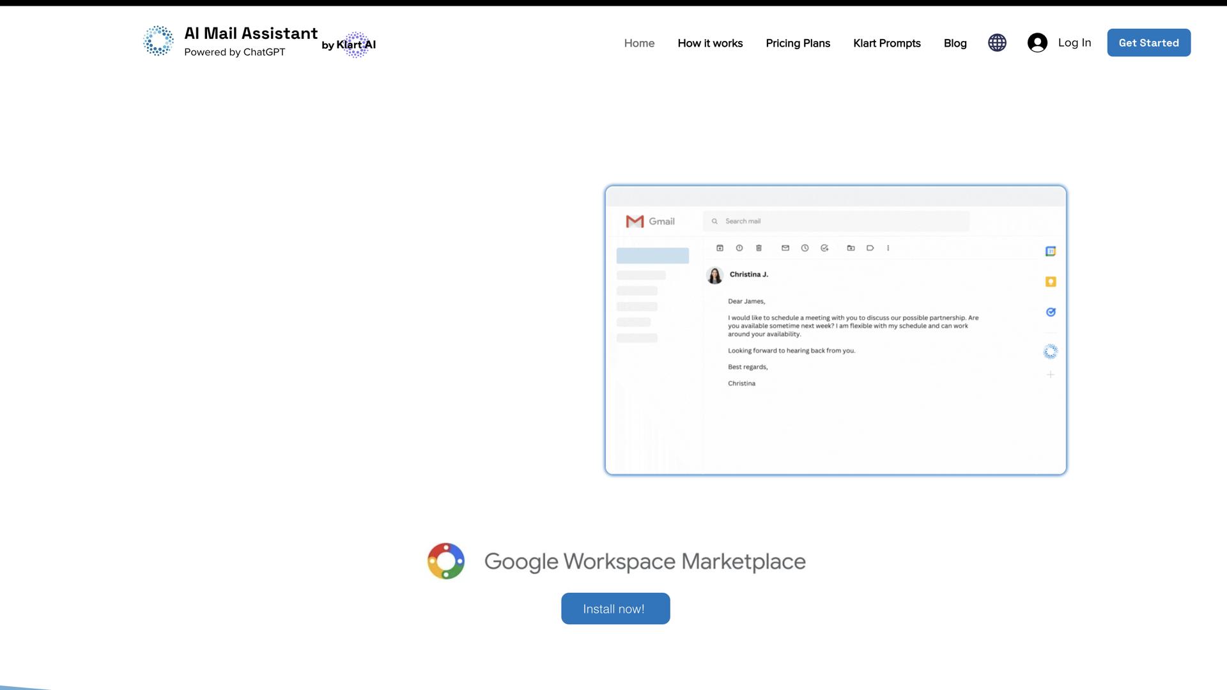Open the How it works page
The width and height of the screenshot is (1227, 690).
click(x=710, y=43)
